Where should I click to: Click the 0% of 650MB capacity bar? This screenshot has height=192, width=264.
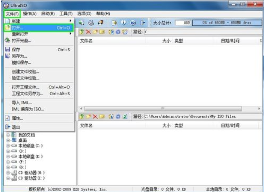(x=227, y=23)
